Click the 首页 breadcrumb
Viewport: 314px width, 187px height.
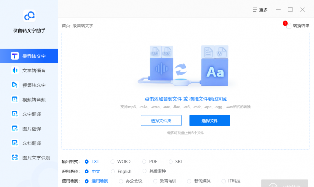pyautogui.click(x=66, y=26)
